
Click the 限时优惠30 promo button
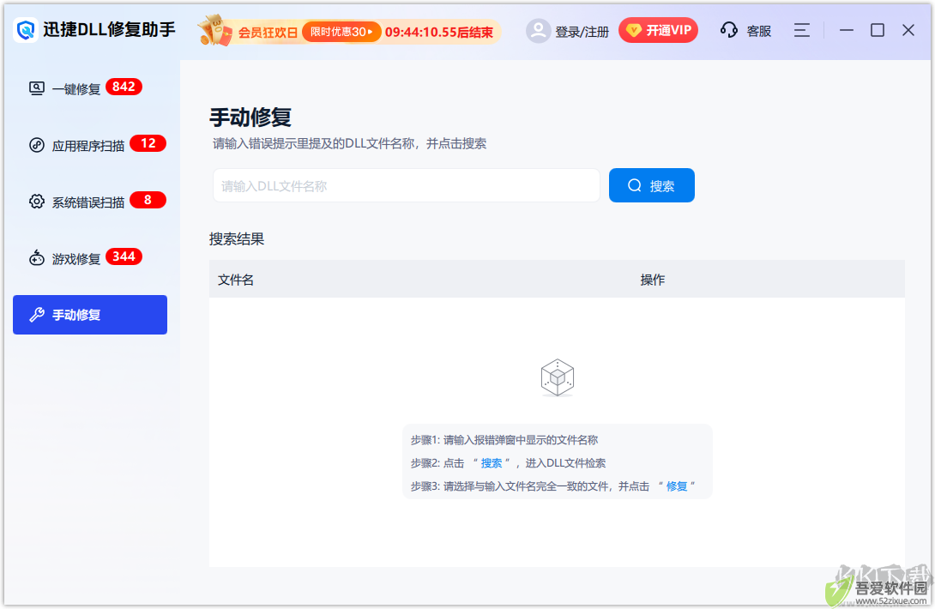pyautogui.click(x=341, y=32)
